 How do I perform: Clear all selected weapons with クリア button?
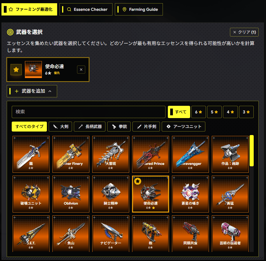[244, 32]
